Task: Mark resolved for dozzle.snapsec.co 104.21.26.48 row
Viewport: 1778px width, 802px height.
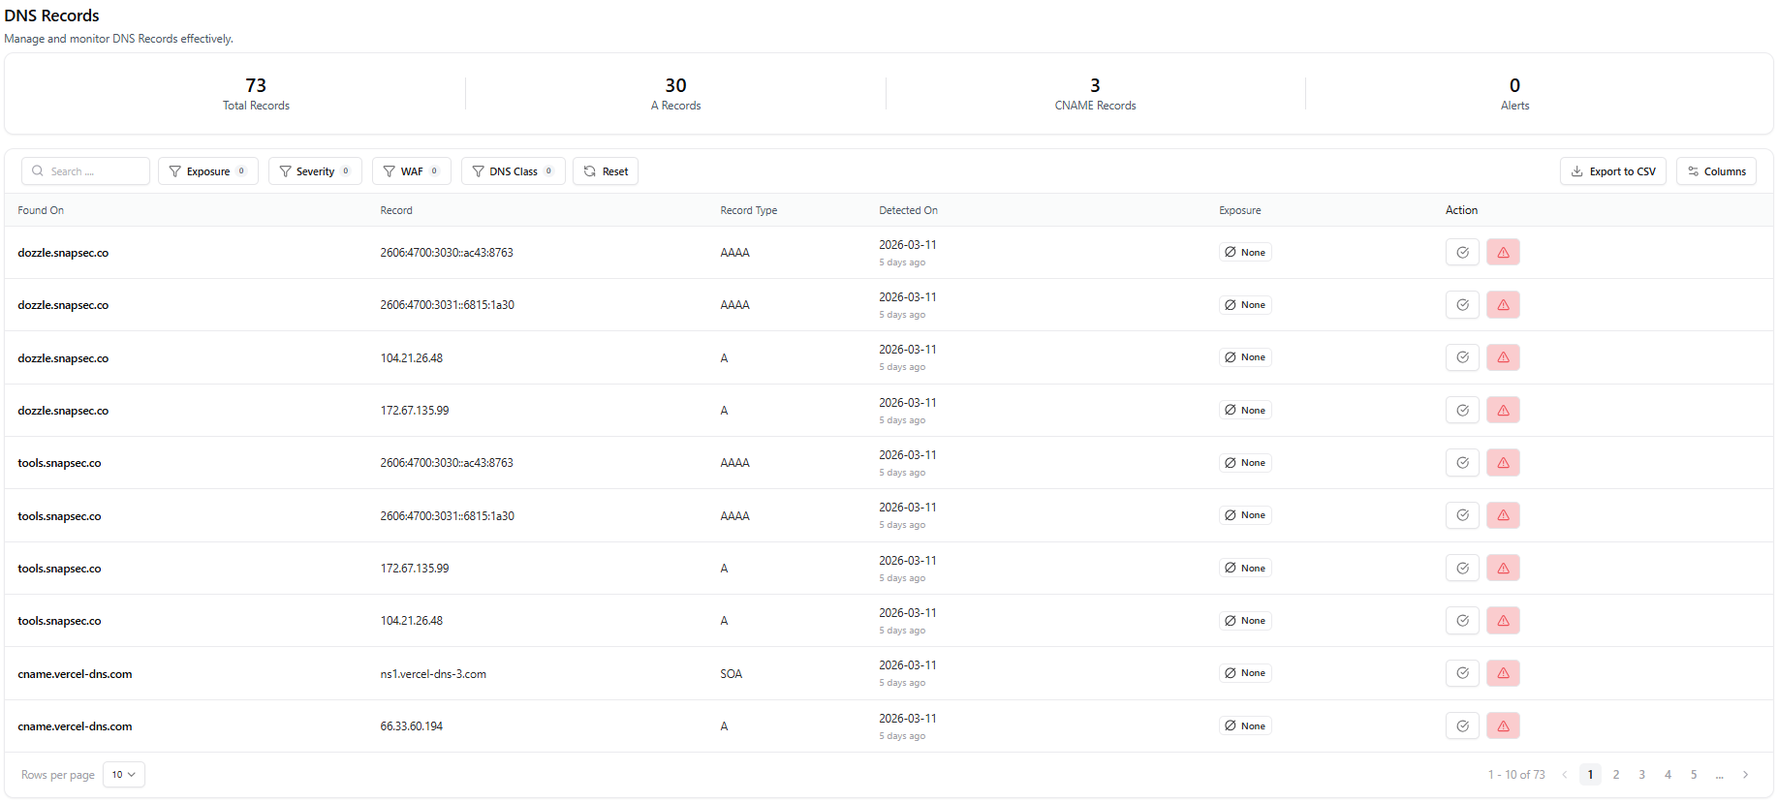Action: 1462,357
